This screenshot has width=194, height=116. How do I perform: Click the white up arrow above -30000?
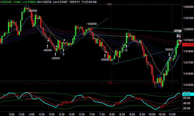[x=55, y=54]
